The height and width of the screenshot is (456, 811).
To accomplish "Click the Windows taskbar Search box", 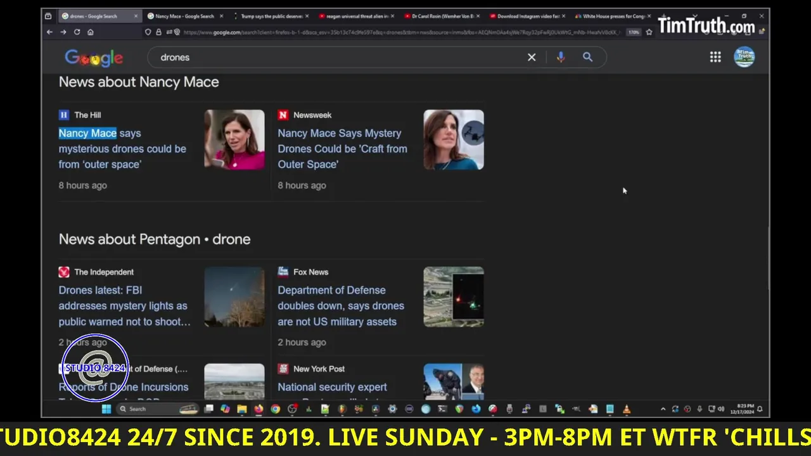I will click(x=158, y=409).
